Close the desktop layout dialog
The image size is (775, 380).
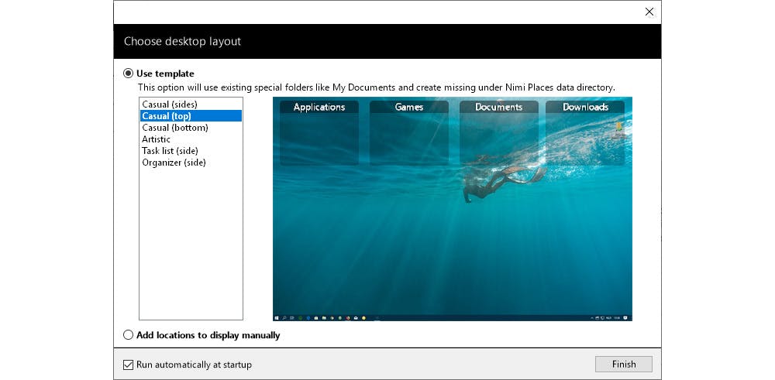click(649, 12)
